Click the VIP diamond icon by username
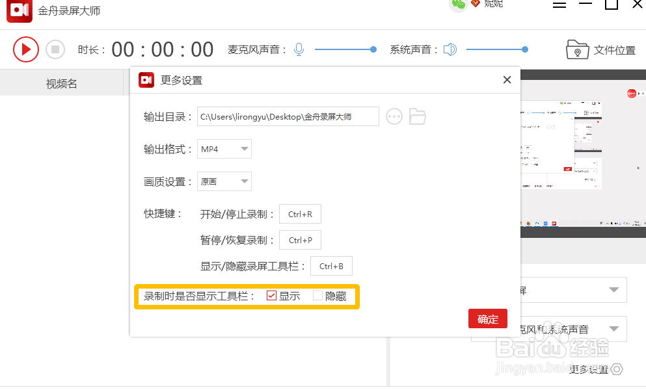Image resolution: width=646 pixels, height=390 pixels. [476, 3]
